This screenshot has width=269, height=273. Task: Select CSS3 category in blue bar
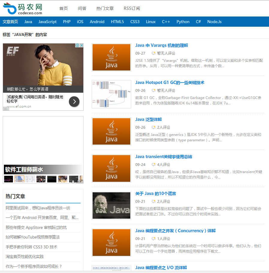tap(135, 22)
